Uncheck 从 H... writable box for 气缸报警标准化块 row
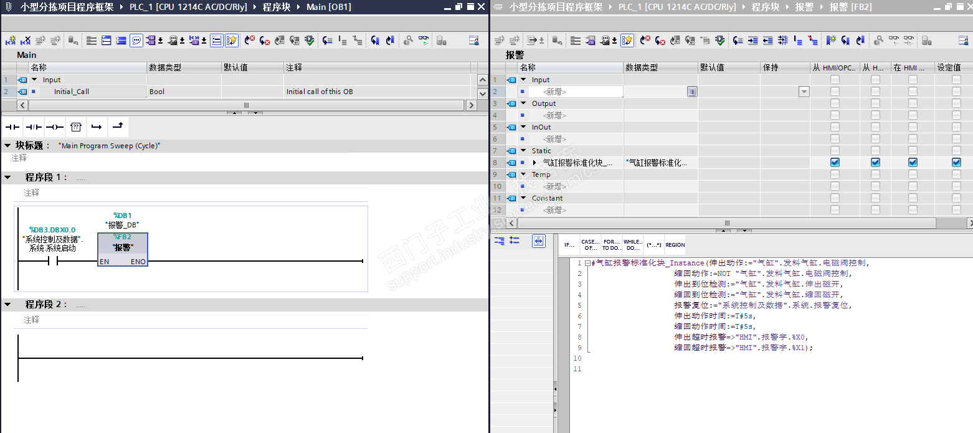The width and height of the screenshot is (973, 433). pos(875,163)
